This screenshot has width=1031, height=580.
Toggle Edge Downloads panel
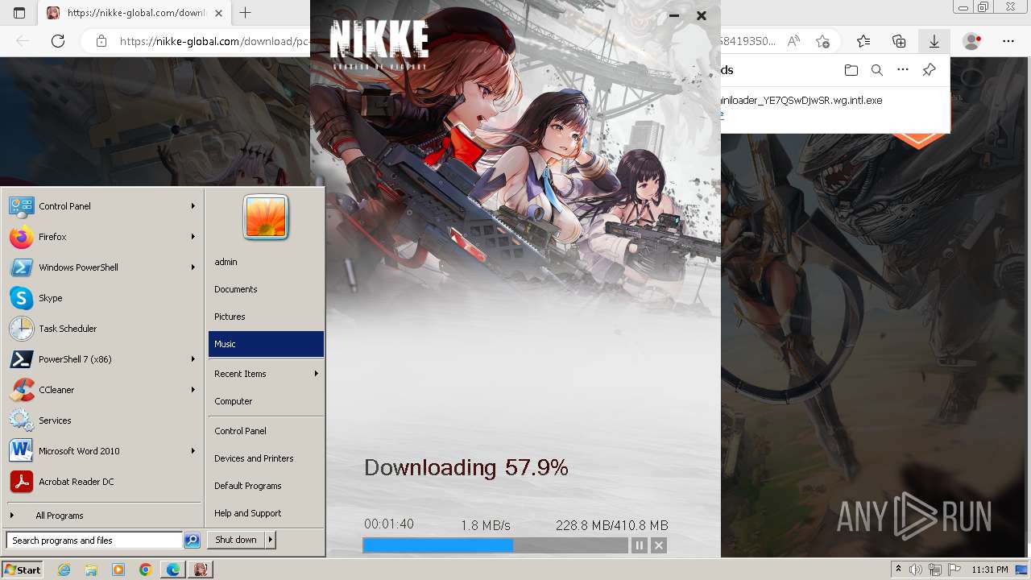coord(934,41)
